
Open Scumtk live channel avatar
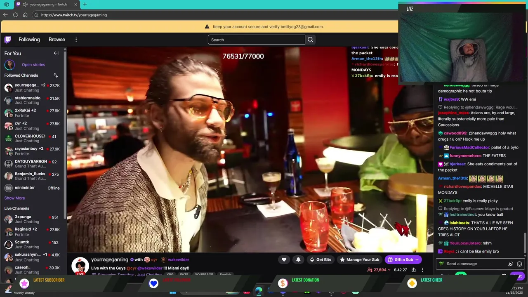[x=8, y=245]
